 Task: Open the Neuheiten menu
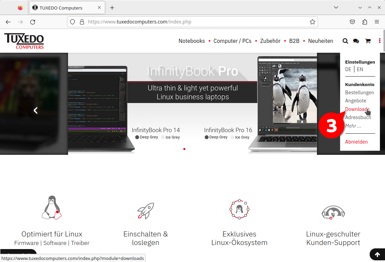pyautogui.click(x=320, y=41)
